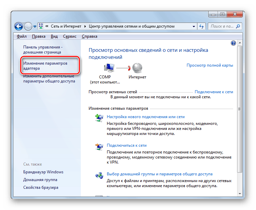Click the scrollbar up arrow
Image resolution: width=256 pixels, height=210 pixels.
tap(240, 43)
